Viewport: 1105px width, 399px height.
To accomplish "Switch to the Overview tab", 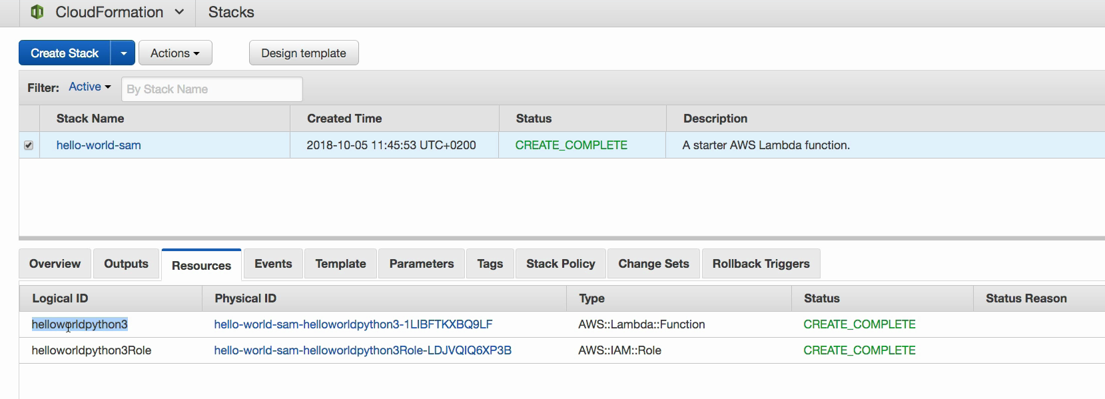I will (55, 264).
